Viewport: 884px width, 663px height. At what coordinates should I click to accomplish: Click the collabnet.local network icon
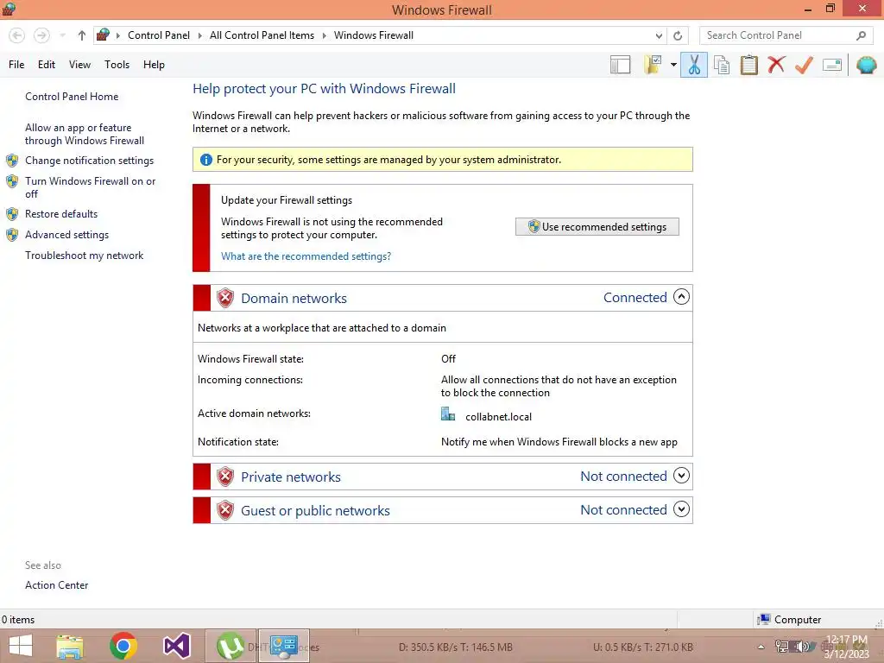pos(448,415)
